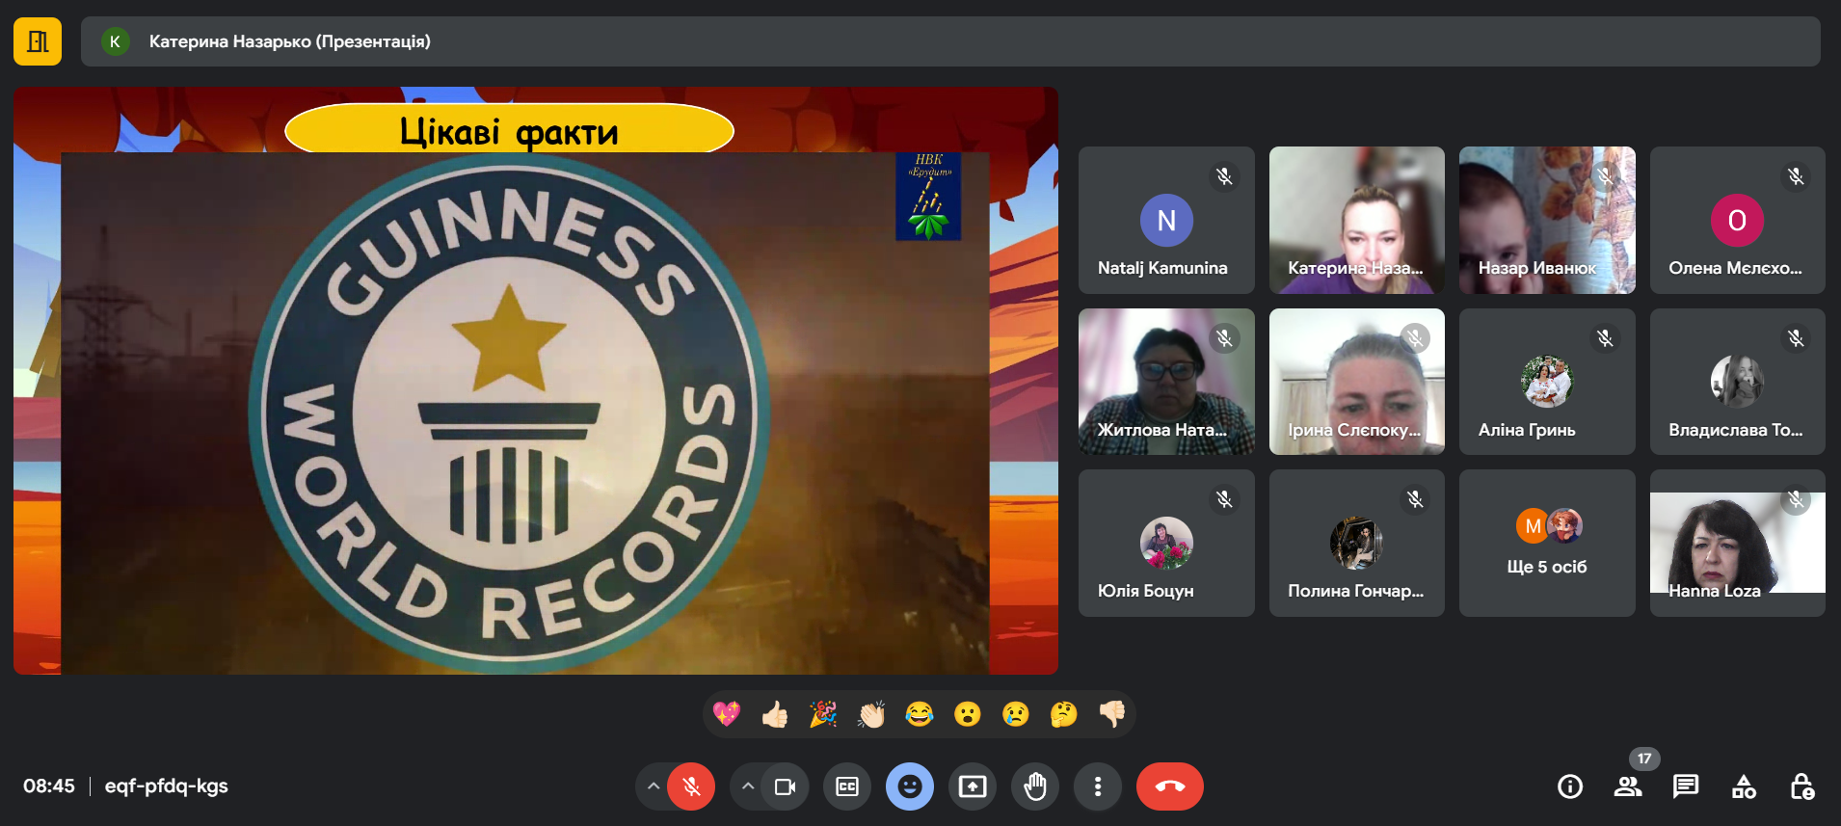The image size is (1841, 826).
Task: Raise your hand
Action: tap(1035, 786)
